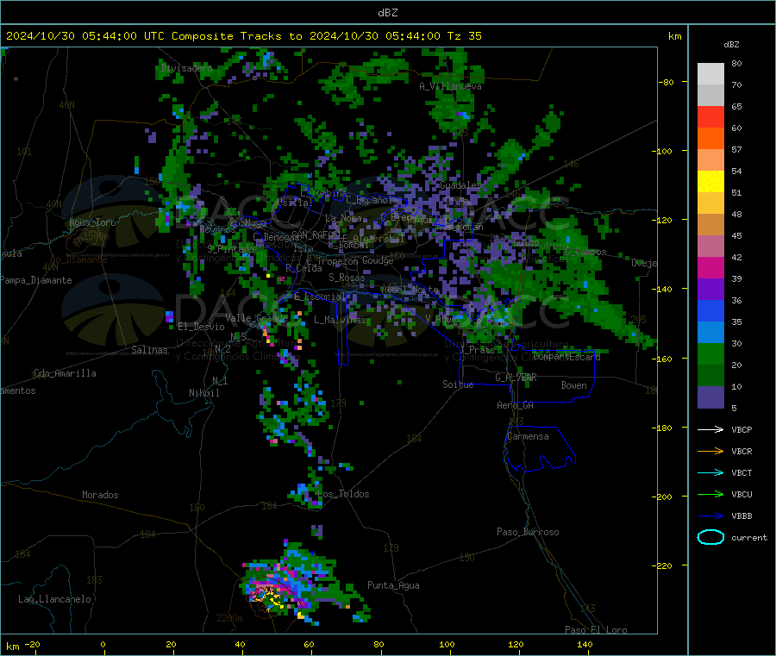Click the L_Malvinas label
776x656 pixels.
click(x=340, y=320)
